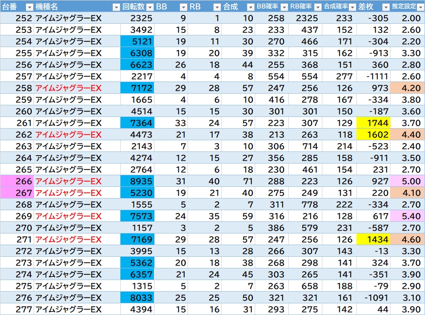Select the BB確率 416 cell in row 259
The width and height of the screenshot is (425, 315).
(x=272, y=100)
